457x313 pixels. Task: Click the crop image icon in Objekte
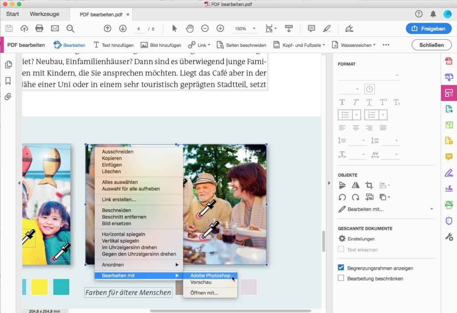click(x=369, y=185)
